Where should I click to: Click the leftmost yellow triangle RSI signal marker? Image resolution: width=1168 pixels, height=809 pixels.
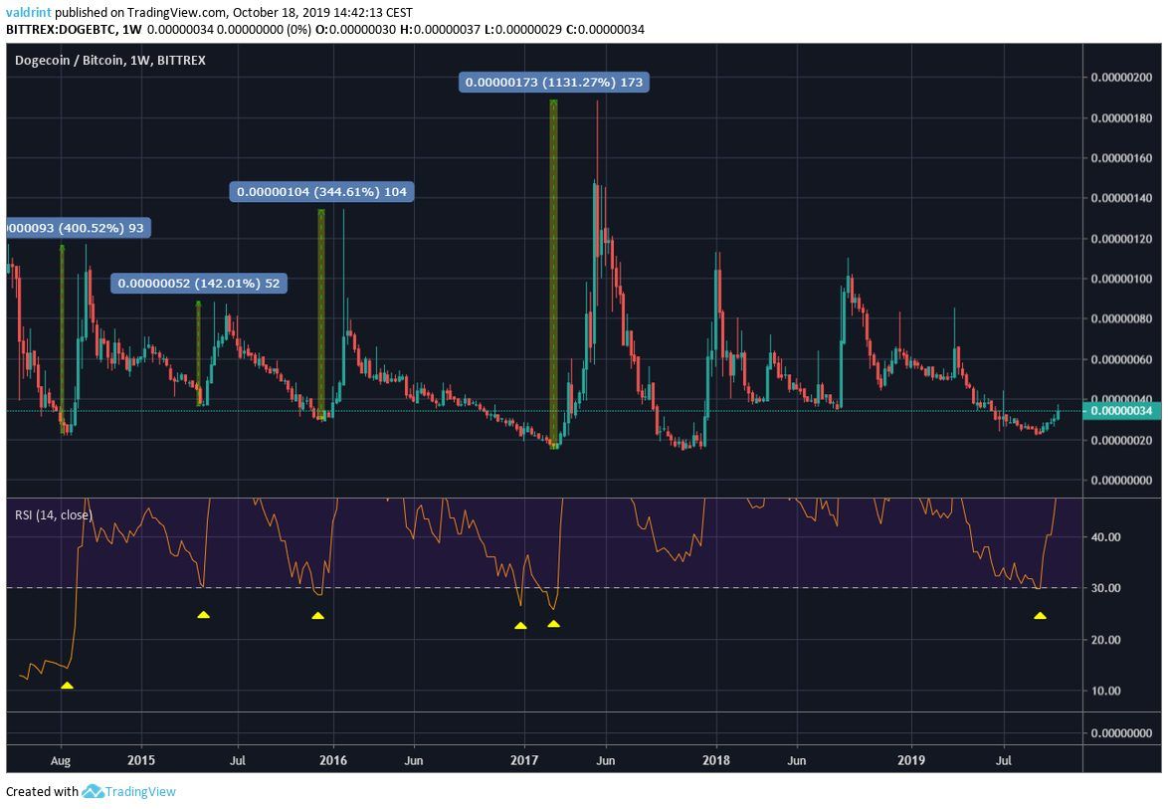[67, 686]
